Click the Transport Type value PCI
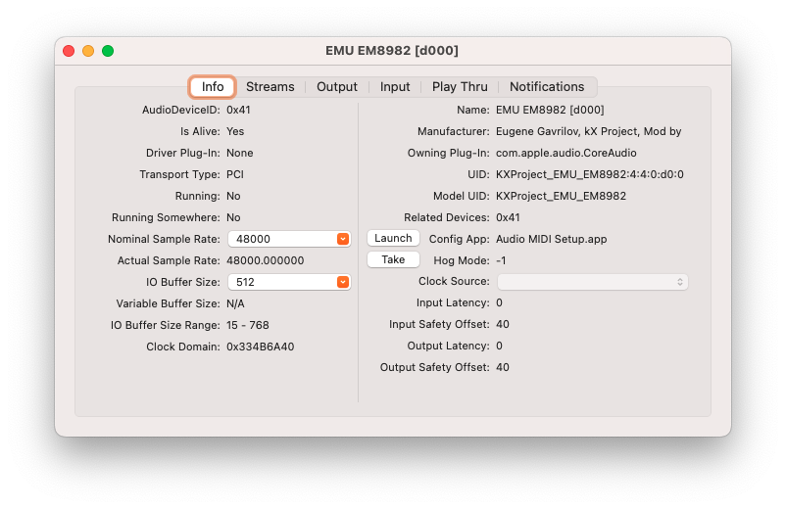 pos(235,174)
